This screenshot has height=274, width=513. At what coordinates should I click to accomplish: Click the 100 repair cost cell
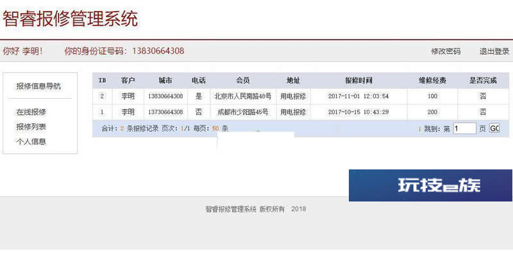point(432,96)
